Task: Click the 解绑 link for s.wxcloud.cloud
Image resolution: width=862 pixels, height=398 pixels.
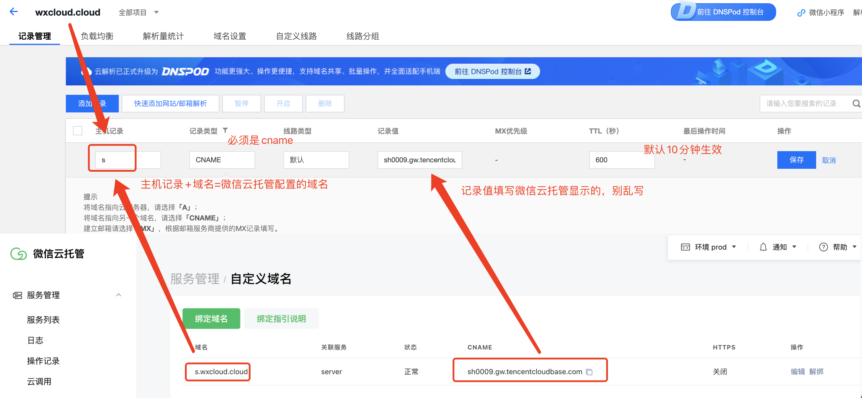Action: 816,372
